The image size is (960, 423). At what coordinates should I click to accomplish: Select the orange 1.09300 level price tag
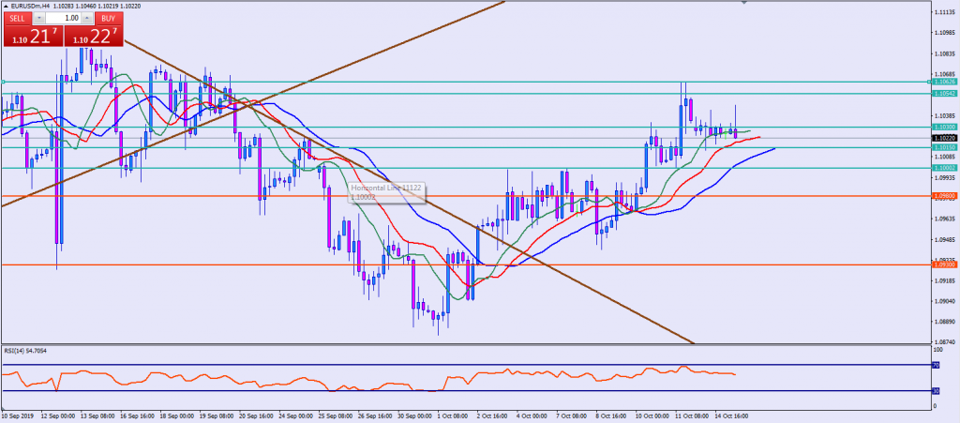[944, 264]
